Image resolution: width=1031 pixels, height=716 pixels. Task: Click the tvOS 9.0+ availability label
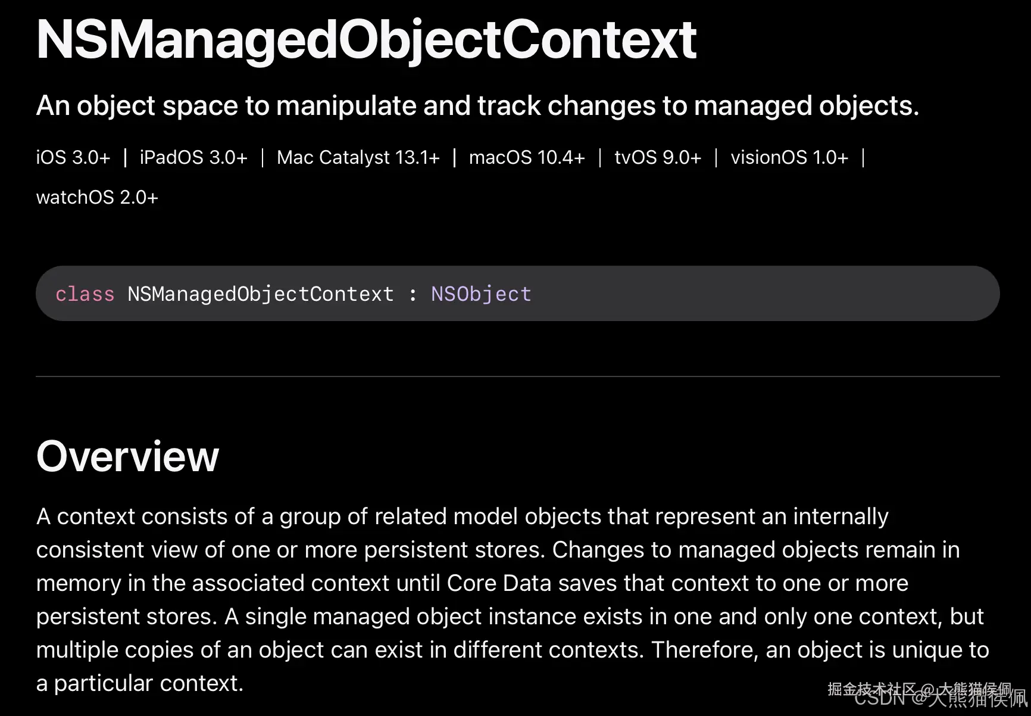(x=657, y=158)
